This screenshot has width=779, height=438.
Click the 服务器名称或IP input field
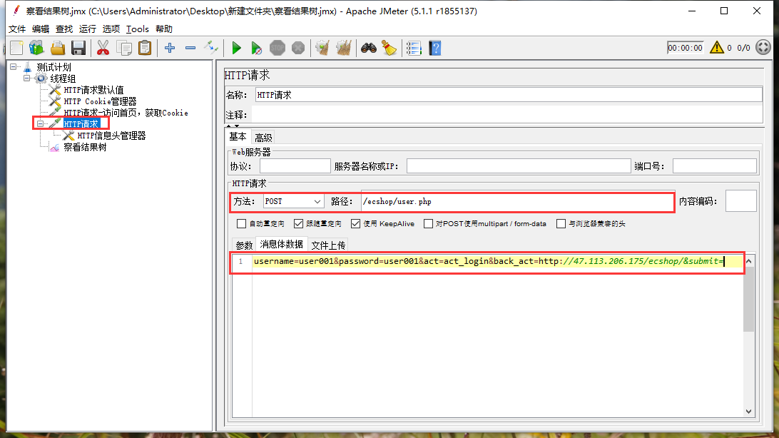(519, 166)
